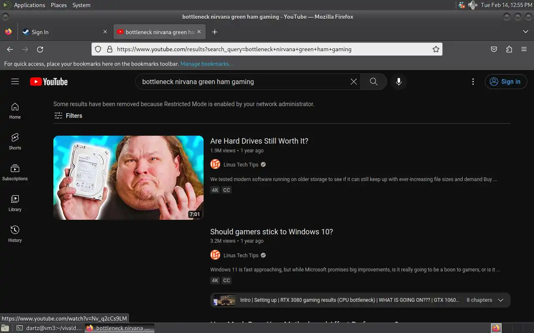Click the '1.9M views' text
The image size is (534, 333).
pos(223,151)
